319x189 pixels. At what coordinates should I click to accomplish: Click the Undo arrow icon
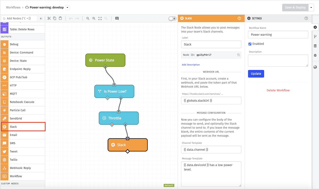[x=71, y=19]
